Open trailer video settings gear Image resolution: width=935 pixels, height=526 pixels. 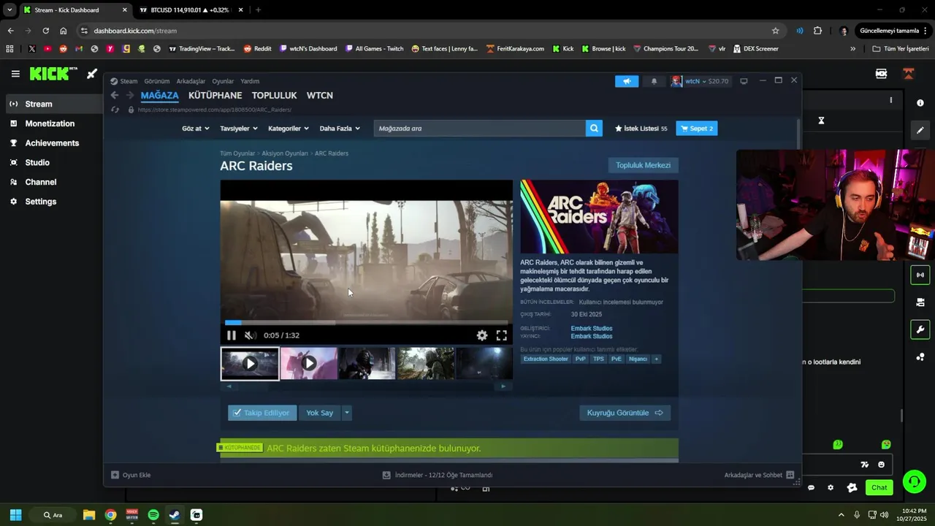[x=482, y=335]
